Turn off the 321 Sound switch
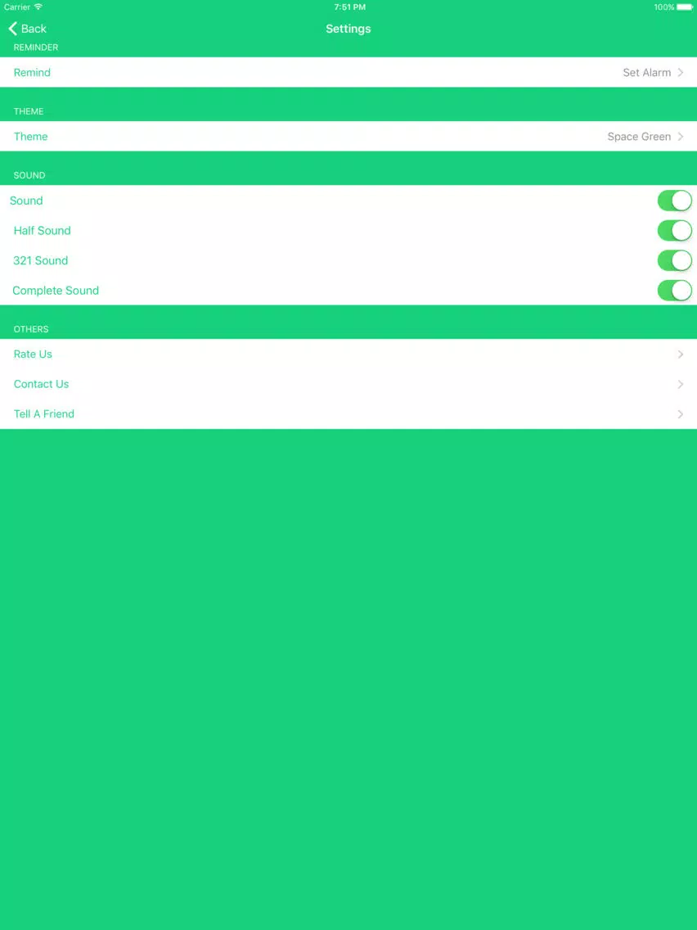 pos(674,260)
